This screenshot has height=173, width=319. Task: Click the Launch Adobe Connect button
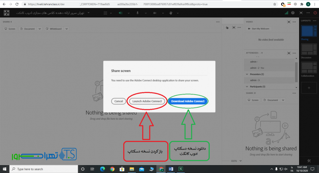click(x=147, y=101)
